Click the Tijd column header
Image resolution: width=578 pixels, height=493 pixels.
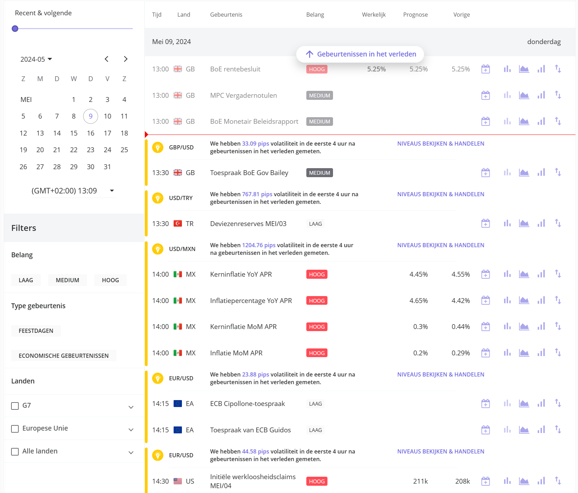(157, 15)
